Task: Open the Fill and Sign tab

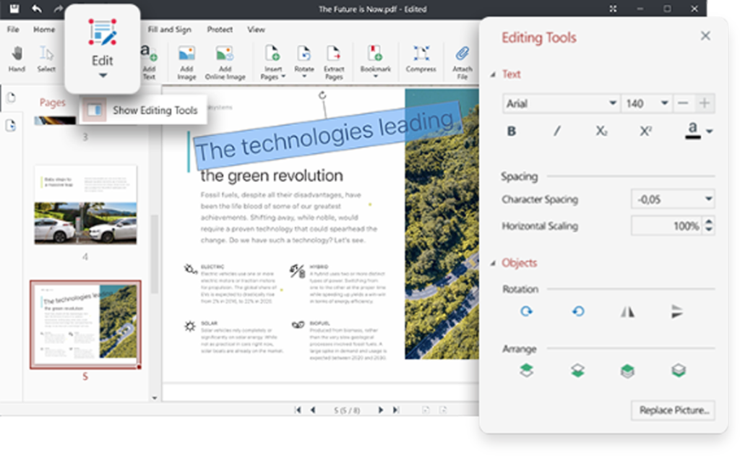Action: pos(170,30)
